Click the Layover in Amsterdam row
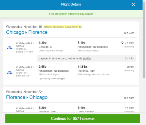Image resolution: width=146 pixels, height=125 pixels. (87, 58)
